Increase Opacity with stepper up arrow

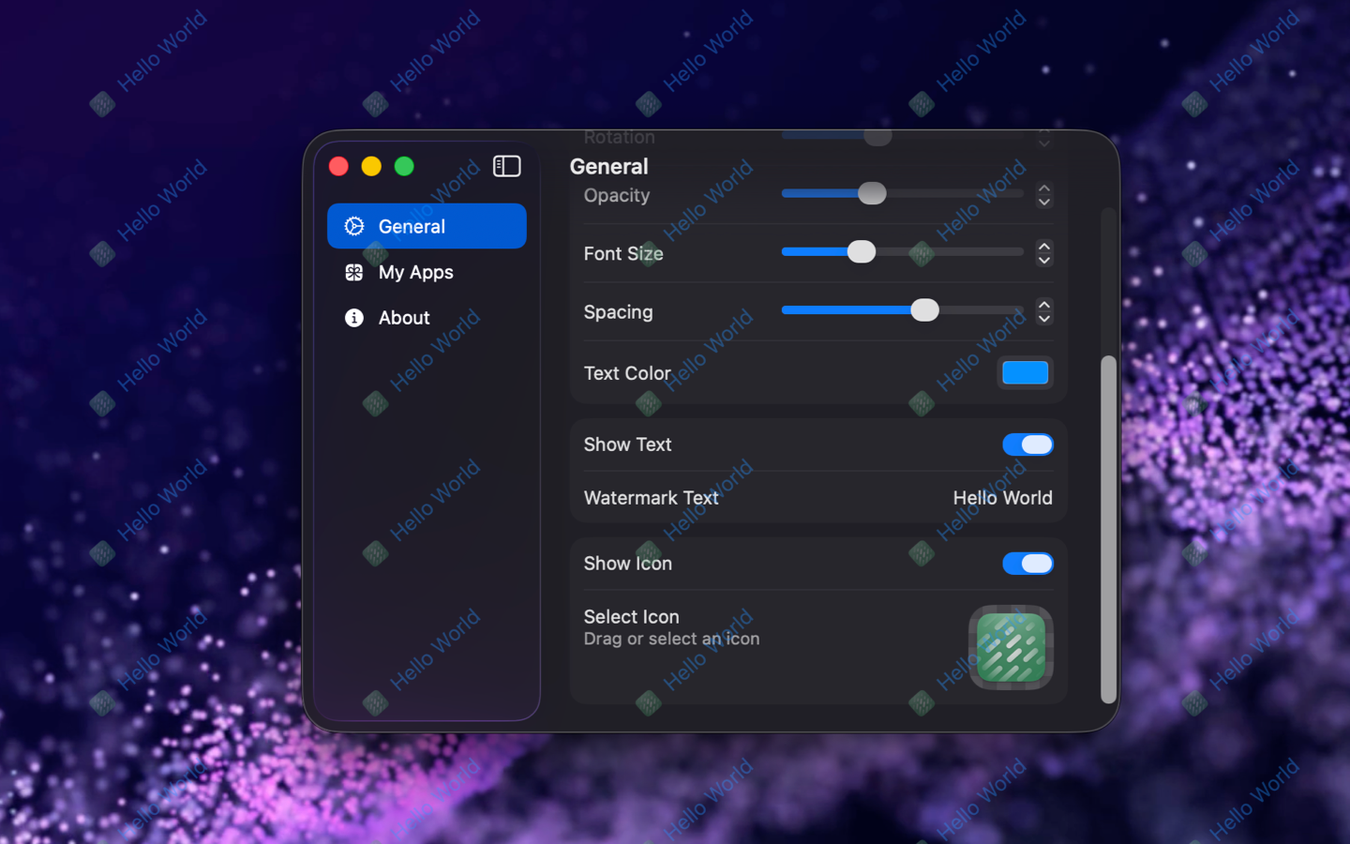coord(1043,188)
